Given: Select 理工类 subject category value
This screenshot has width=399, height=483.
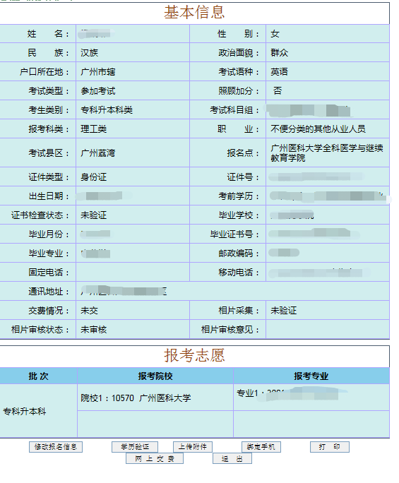Looking at the screenshot, I should 94,129.
